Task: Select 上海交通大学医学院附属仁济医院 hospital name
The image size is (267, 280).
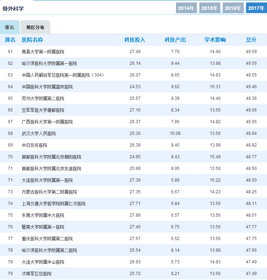Action: [x=53, y=204]
